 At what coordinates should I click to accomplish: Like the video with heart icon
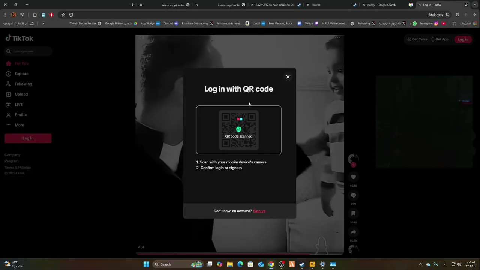(x=353, y=177)
